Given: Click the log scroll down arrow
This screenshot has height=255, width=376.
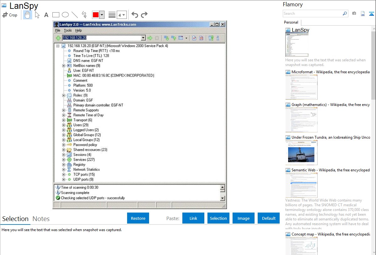Looking at the screenshot, I should coord(222,198).
